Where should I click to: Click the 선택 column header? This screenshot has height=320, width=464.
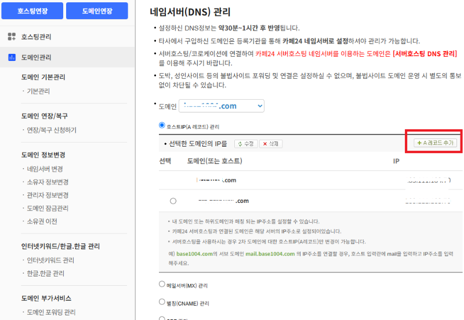[165, 161]
